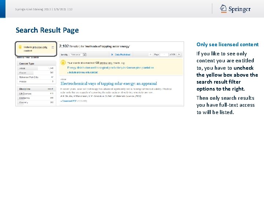Click the arrow icon before Date Published
The height and width of the screenshot is (198, 264).
pos(112,55)
